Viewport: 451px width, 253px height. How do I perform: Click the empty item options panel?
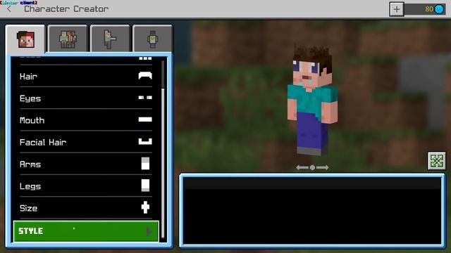tap(312, 211)
